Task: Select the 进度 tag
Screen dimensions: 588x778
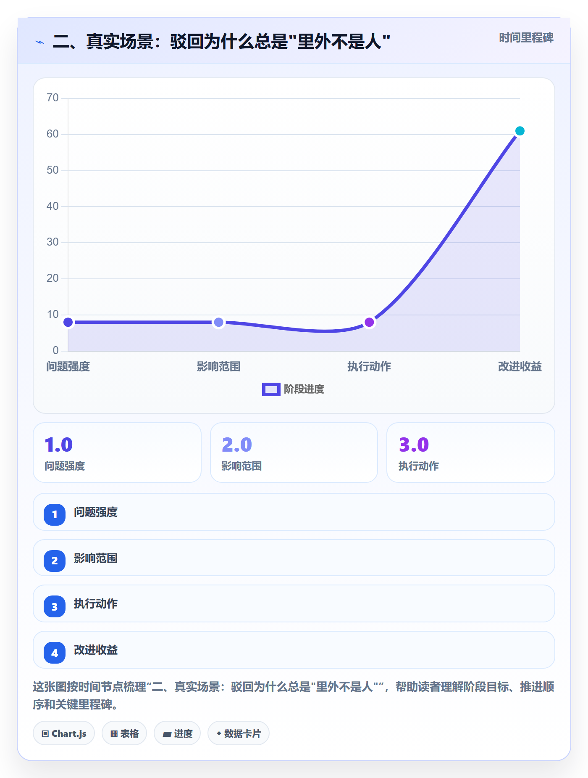Action: click(177, 733)
